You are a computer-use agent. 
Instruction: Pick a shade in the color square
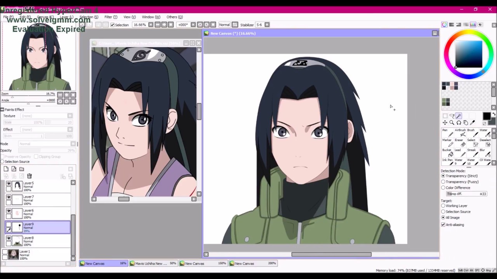(469, 54)
